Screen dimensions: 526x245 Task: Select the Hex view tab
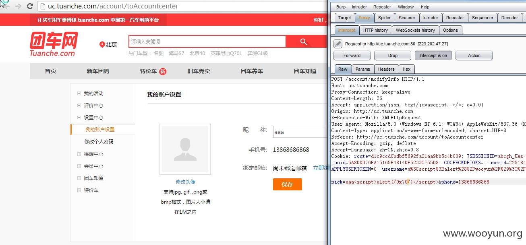(x=406, y=69)
